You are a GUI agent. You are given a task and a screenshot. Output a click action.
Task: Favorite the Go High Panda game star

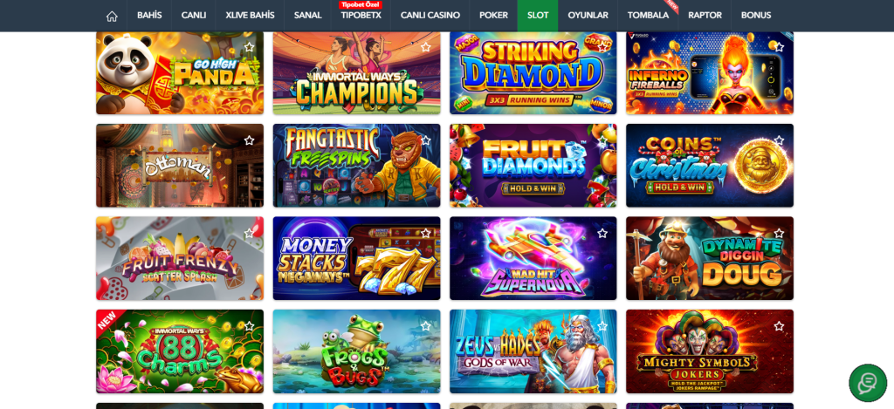(x=249, y=47)
